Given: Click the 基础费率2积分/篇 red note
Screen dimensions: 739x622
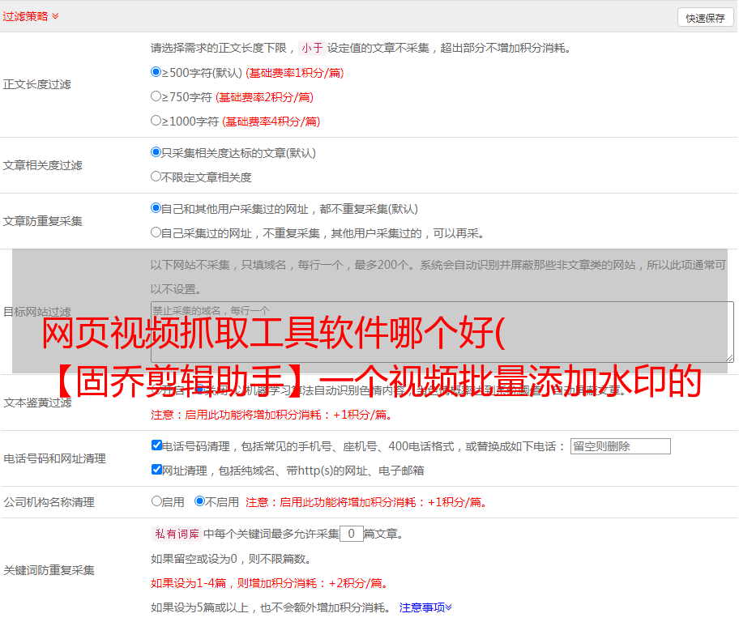Looking at the screenshot, I should coord(265,97).
